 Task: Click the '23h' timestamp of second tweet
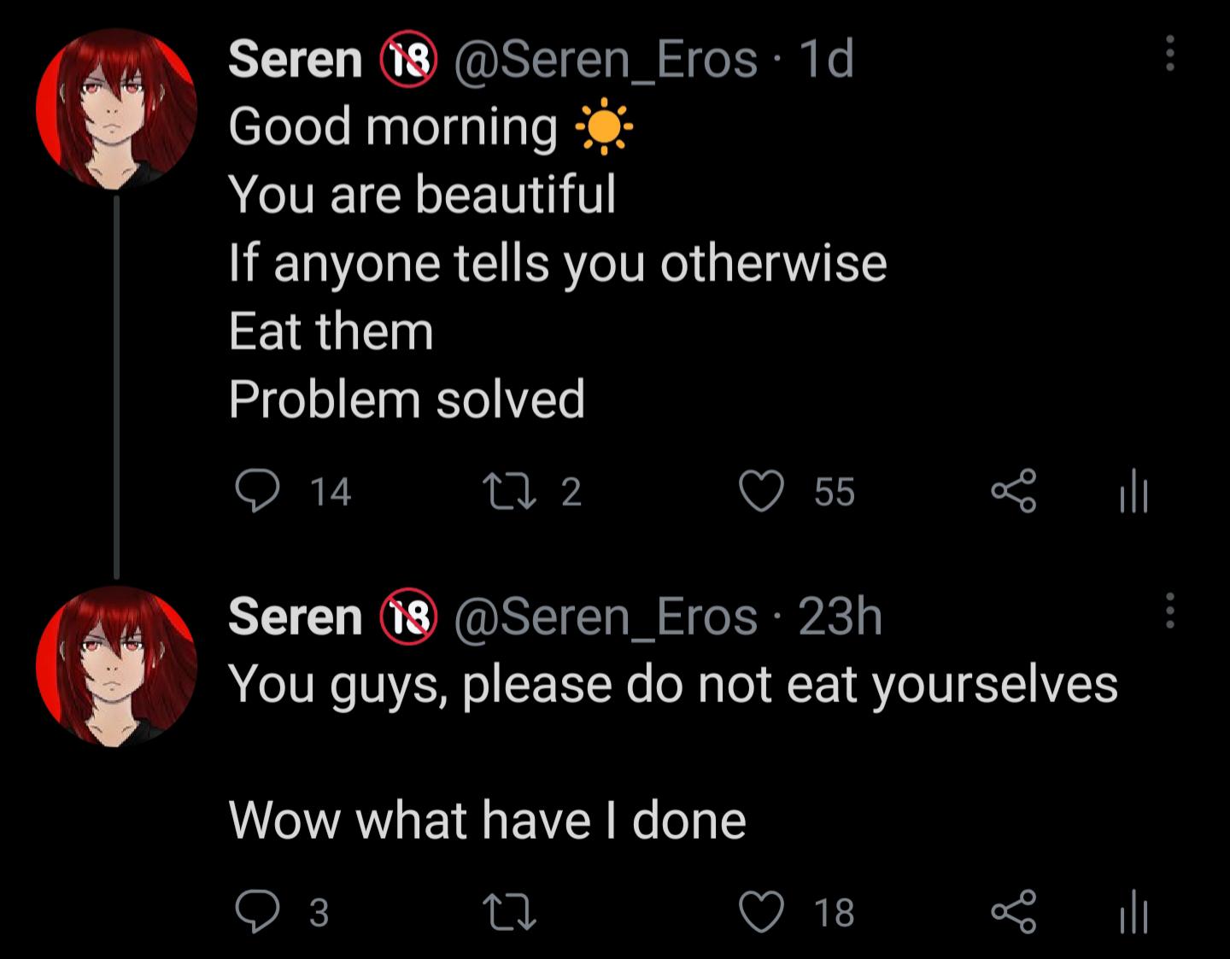click(840, 617)
